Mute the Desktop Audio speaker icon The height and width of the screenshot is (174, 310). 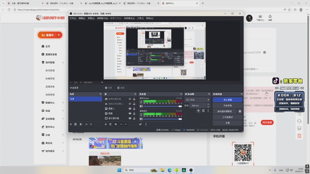(x=141, y=119)
